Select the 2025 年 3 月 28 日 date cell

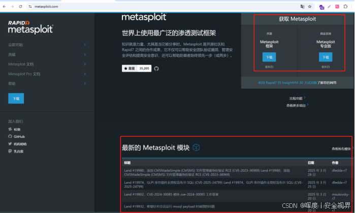(317, 172)
